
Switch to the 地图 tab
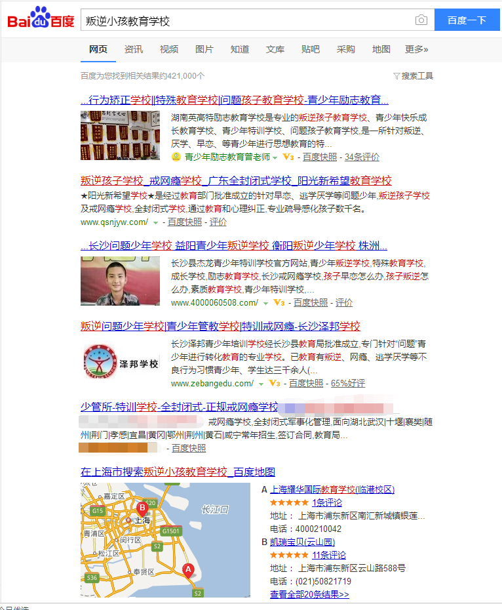click(381, 49)
